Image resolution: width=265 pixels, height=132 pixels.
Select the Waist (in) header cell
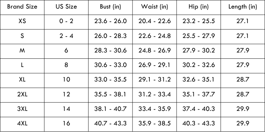point(155,7)
